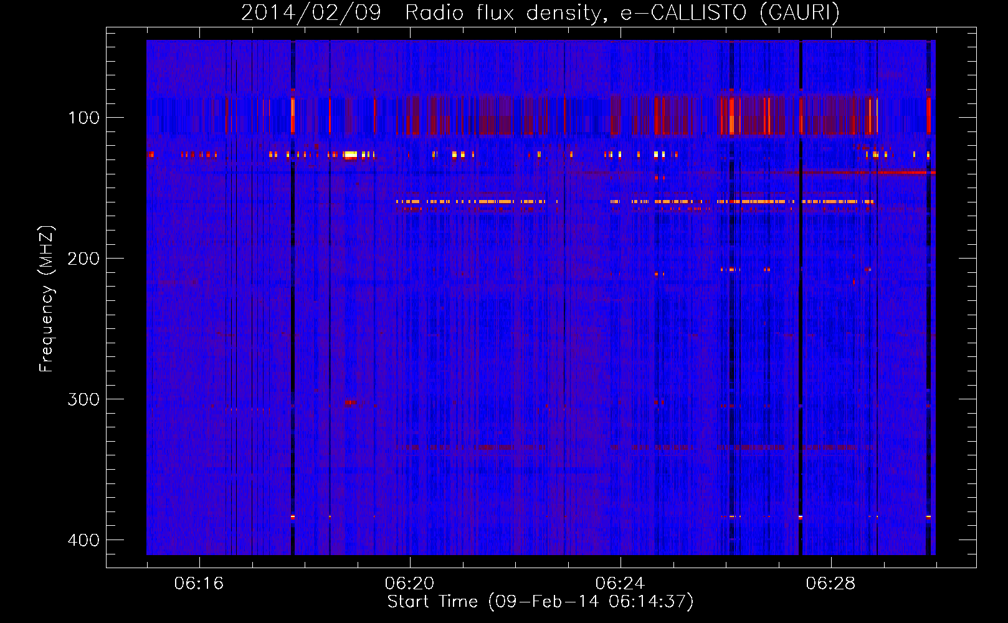The height and width of the screenshot is (623, 1008).
Task: Click the '100' frequency tick label
Action: click(83, 118)
